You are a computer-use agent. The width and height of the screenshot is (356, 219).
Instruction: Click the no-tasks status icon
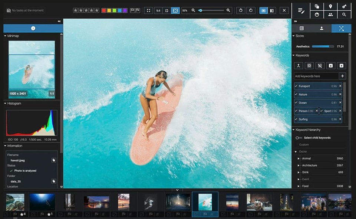click(x=9, y=10)
